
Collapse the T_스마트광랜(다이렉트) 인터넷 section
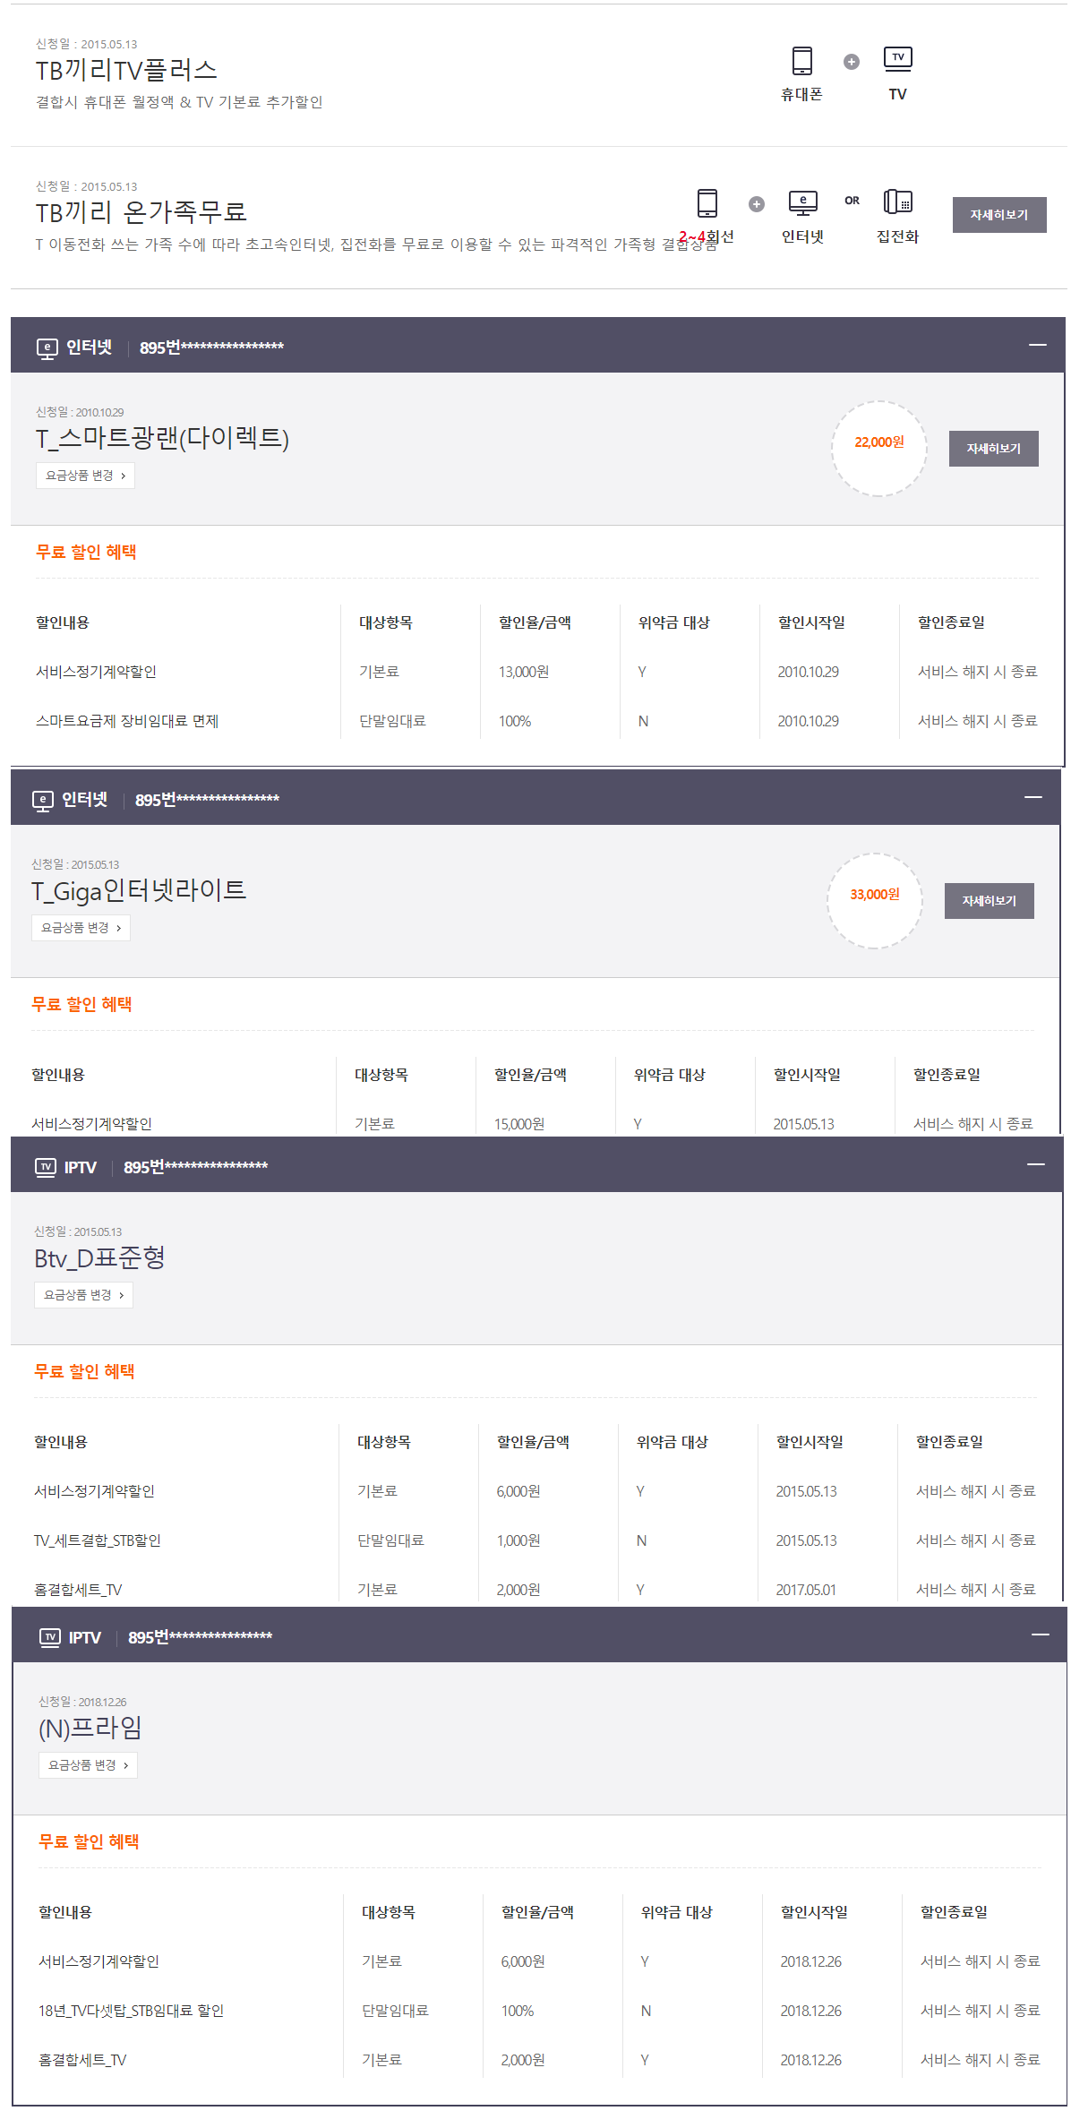1037,345
